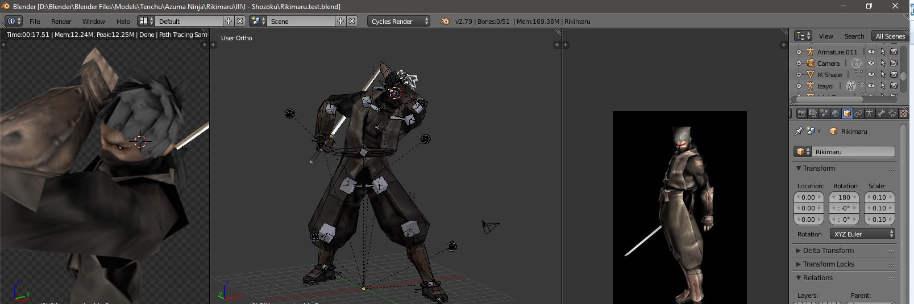Delete the current Scene
Screen dimensions: 914x304
(352, 21)
